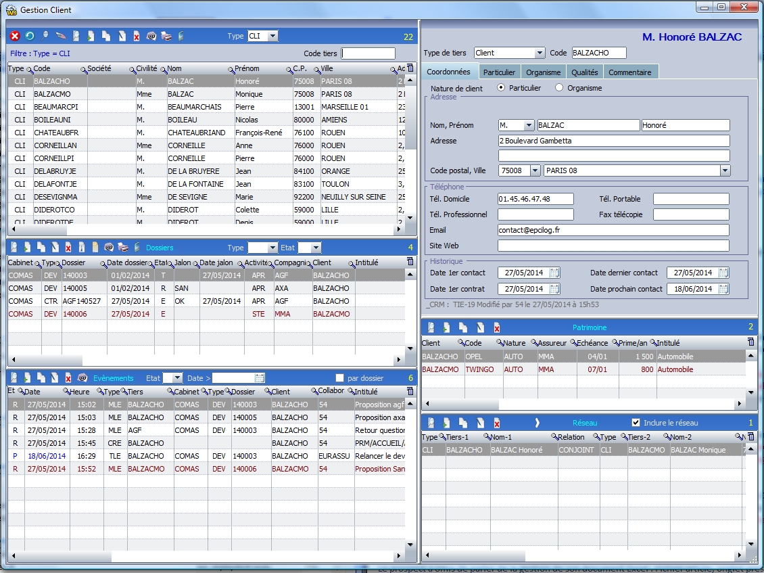The height and width of the screenshot is (573, 764).
Task: Click the red X delete icon in Evènements toolbar
Action: (x=68, y=378)
